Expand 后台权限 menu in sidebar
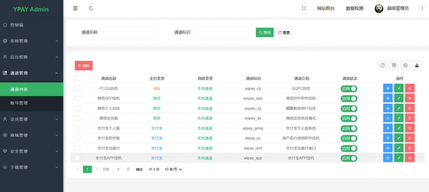The image size is (429, 192). [31, 57]
